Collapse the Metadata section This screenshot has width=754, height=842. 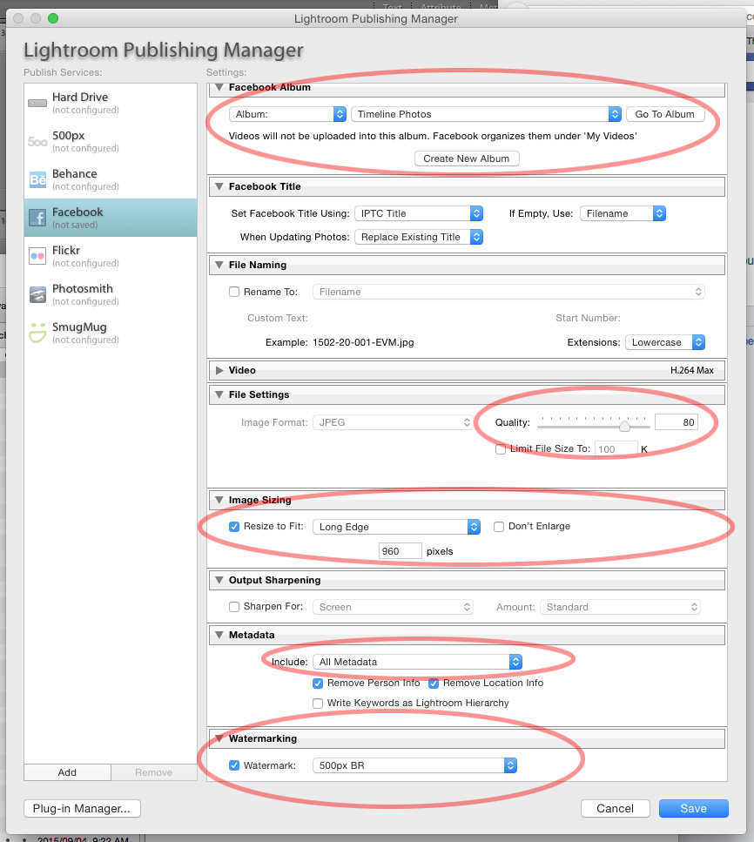(219, 635)
